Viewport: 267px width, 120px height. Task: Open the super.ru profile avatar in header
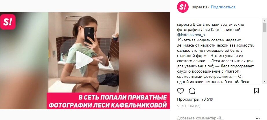(x=183, y=7)
